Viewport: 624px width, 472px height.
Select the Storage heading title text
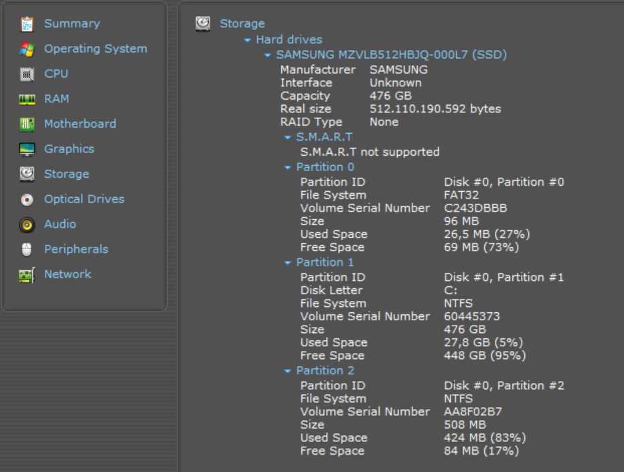242,24
